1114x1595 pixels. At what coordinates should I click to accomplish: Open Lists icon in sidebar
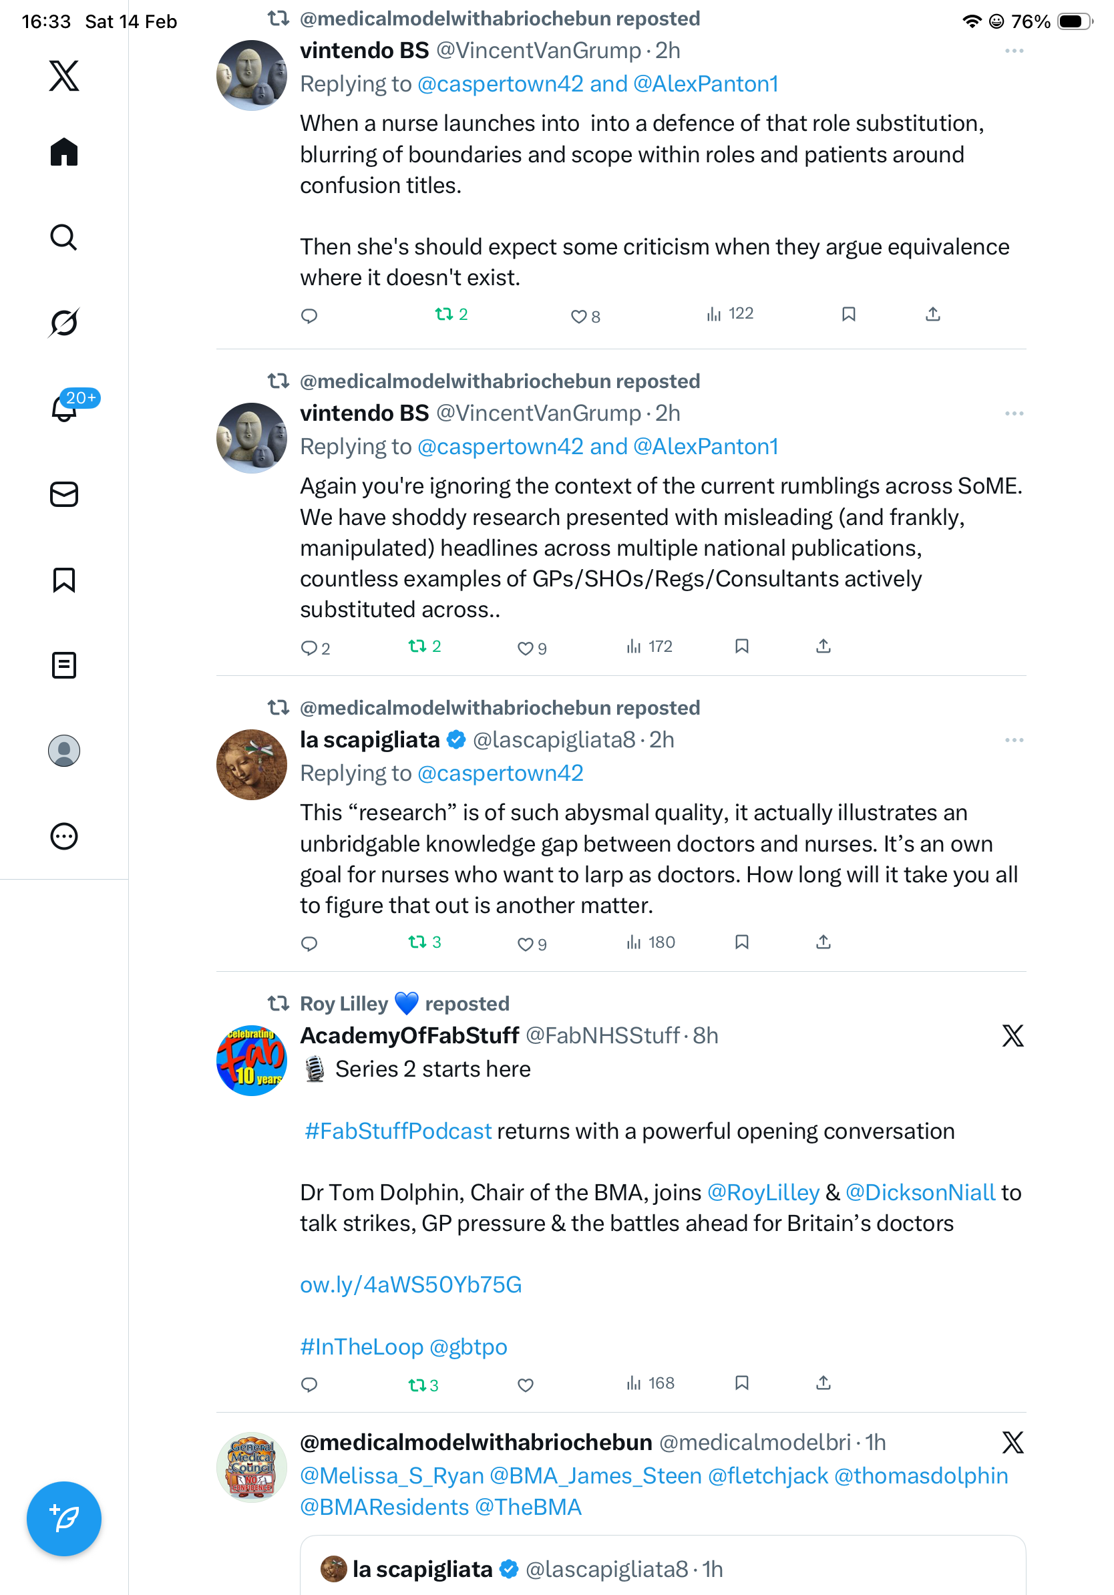(64, 665)
